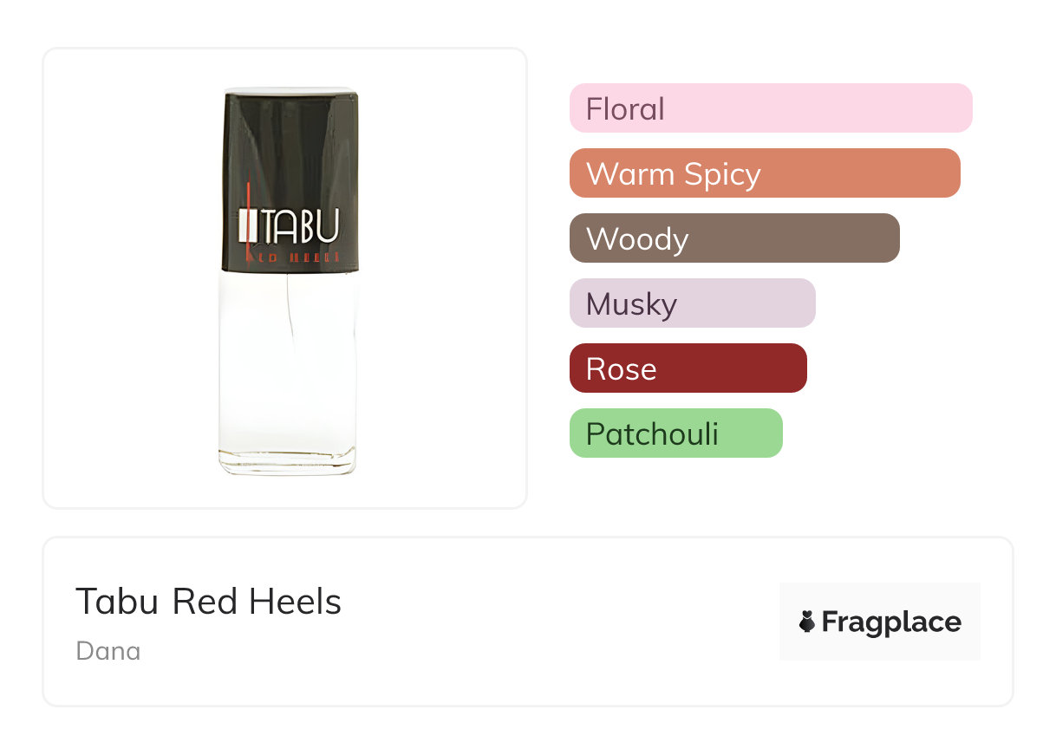Viewport: 1056px width, 749px height.
Task: Click the black bottle cap top
Action: [290, 121]
